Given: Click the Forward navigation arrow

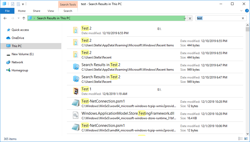Looking at the screenshot, I should click(13, 18).
